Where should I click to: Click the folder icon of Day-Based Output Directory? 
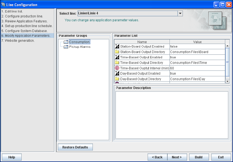pyautogui.click(x=117, y=79)
